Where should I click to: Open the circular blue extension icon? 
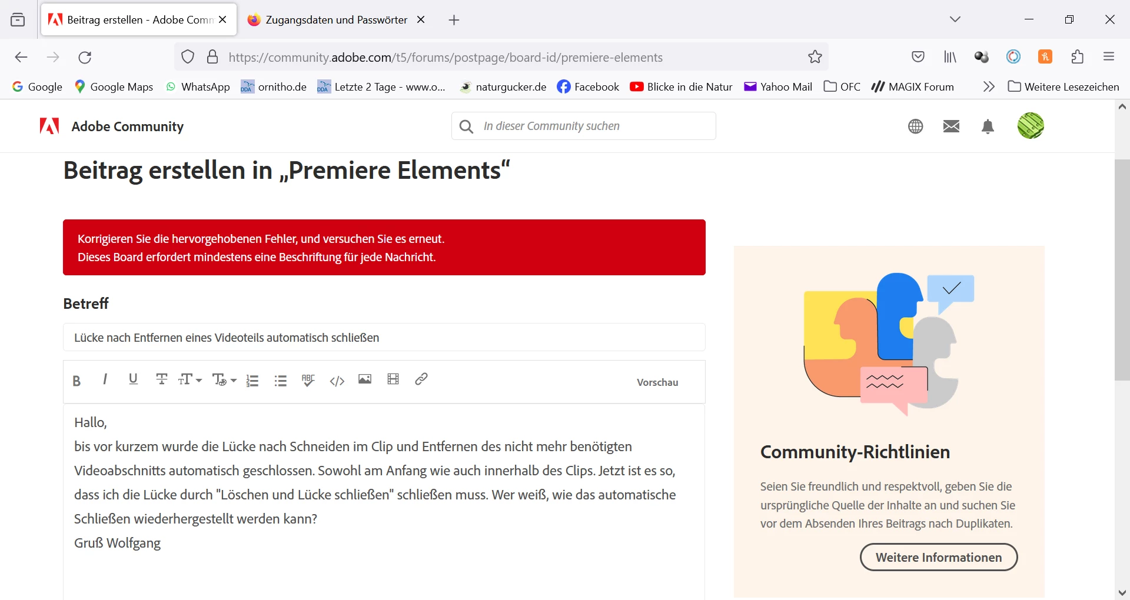coord(1013,57)
